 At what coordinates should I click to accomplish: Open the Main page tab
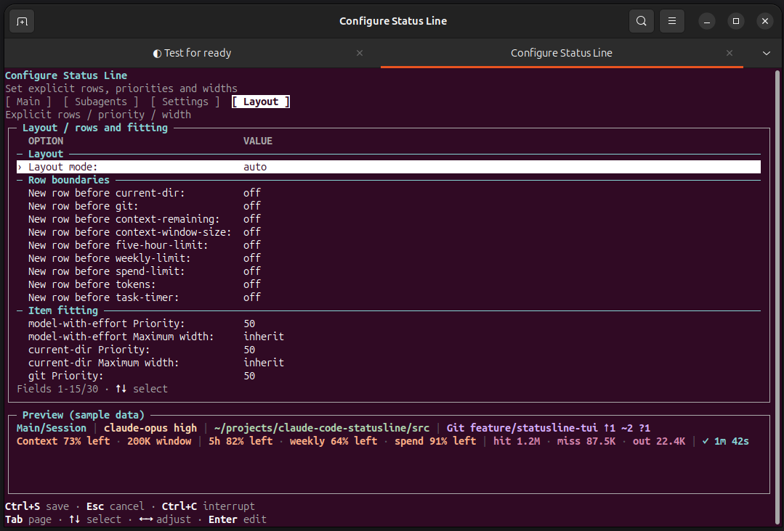pos(28,102)
